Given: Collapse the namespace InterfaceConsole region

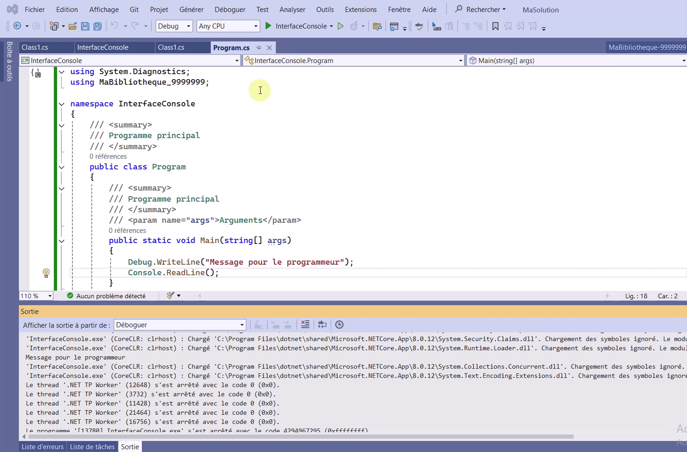Looking at the screenshot, I should (x=61, y=104).
